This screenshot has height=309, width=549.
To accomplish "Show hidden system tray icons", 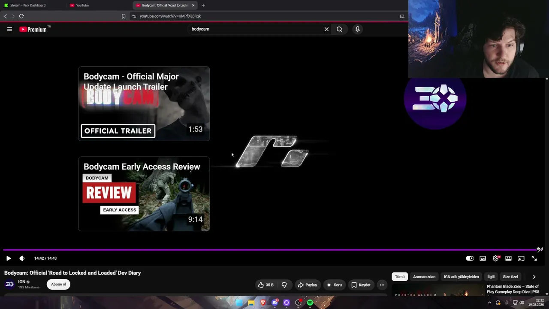I will 489,303.
